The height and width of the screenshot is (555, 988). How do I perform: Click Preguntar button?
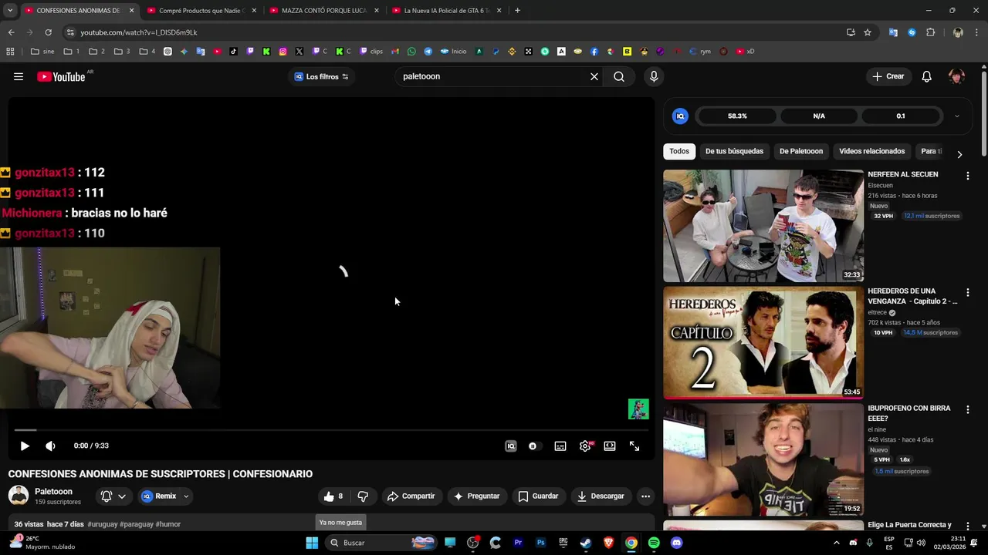click(x=477, y=496)
